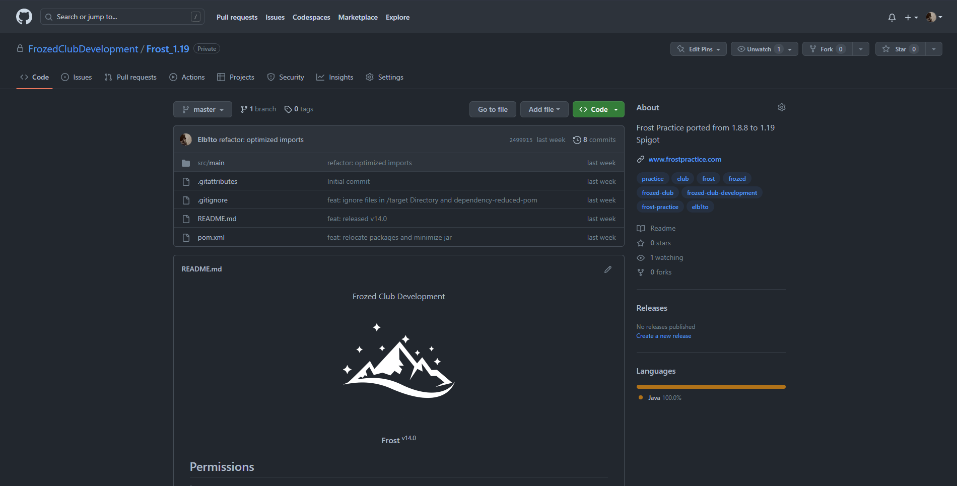Expand the green Code dropdown

coord(598,109)
